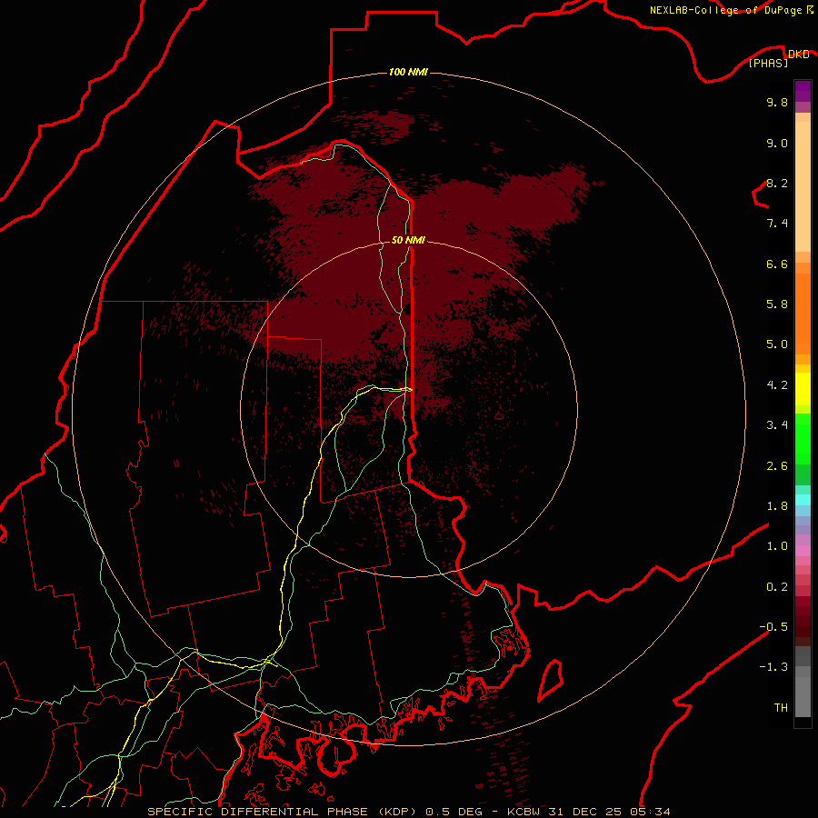Click the -0.5 color scale label

coord(773,627)
